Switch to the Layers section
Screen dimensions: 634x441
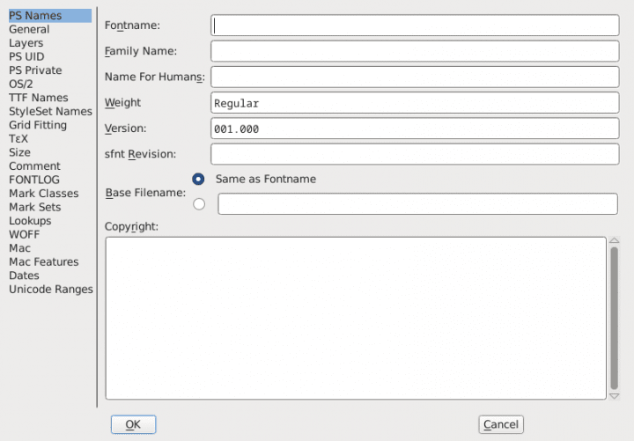(x=26, y=43)
